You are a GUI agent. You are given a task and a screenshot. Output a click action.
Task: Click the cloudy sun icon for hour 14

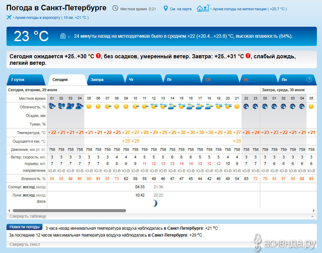coord(172,107)
